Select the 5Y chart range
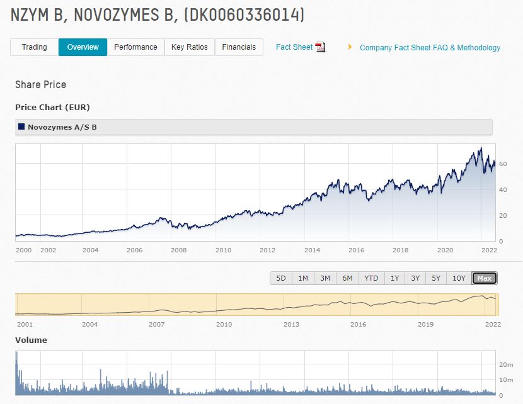 coord(436,277)
